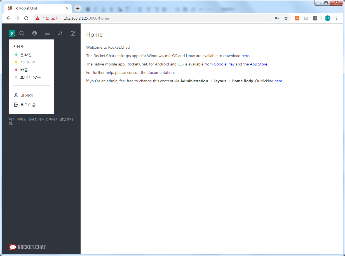Click the desktop apps download 'here' link
This screenshot has width=345, height=256.
point(245,56)
